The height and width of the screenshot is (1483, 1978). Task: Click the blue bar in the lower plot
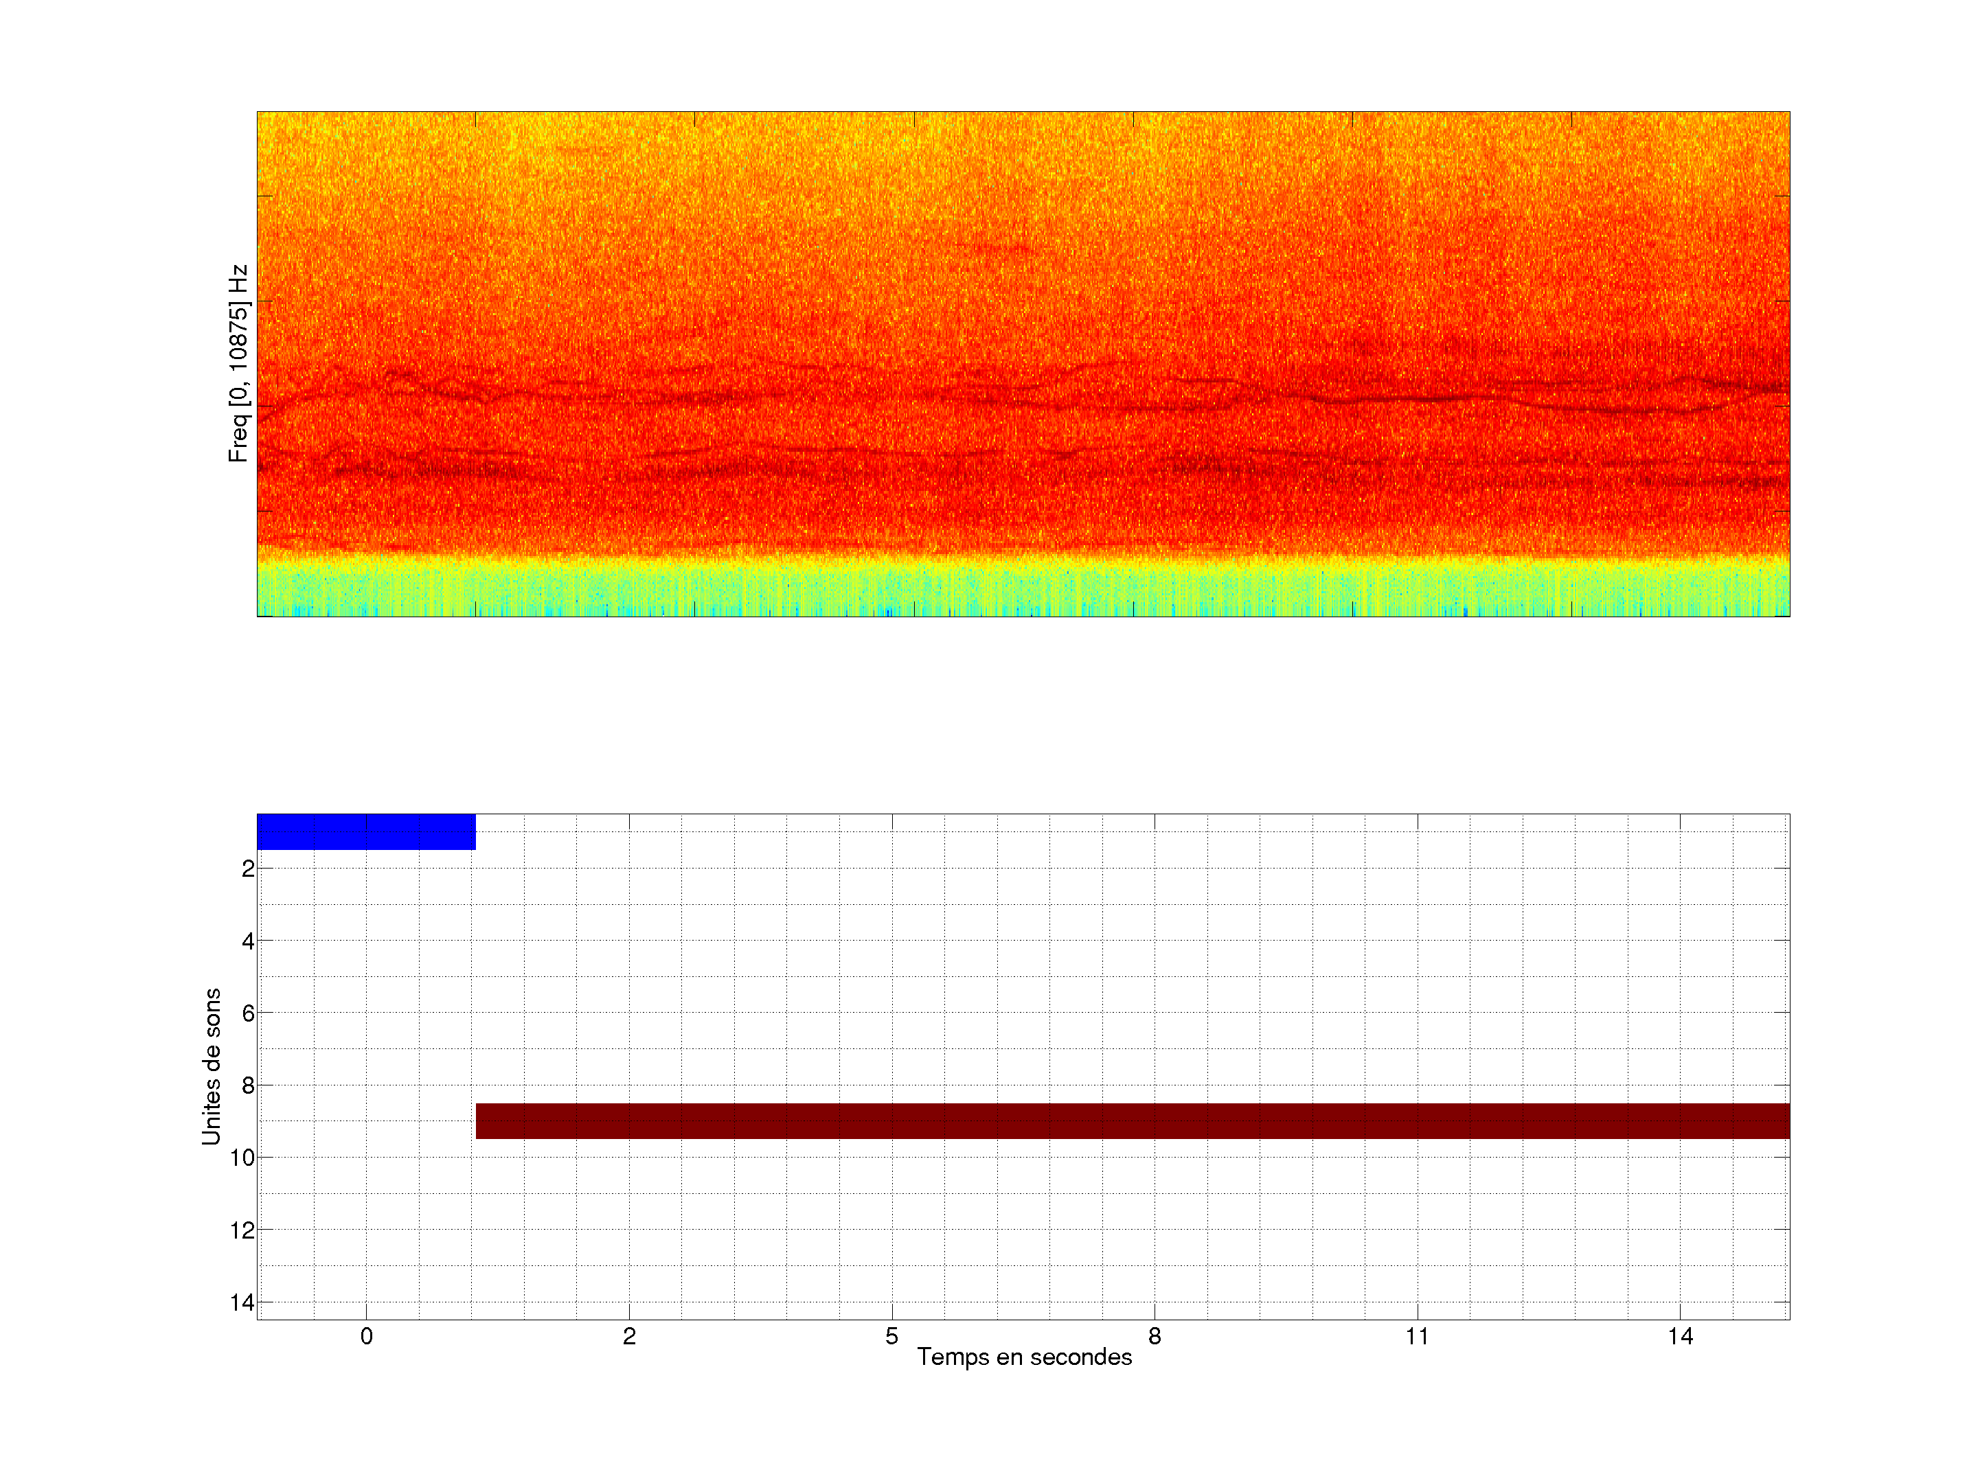pos(366,831)
